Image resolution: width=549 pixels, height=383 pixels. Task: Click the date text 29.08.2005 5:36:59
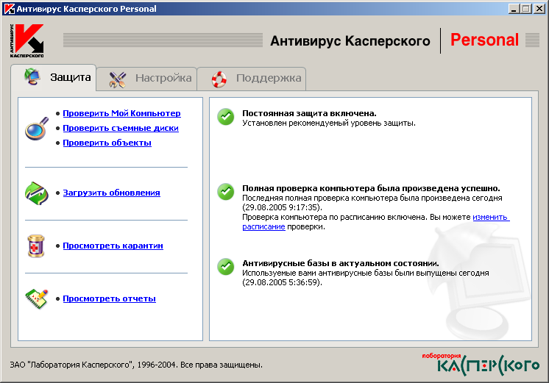point(281,282)
